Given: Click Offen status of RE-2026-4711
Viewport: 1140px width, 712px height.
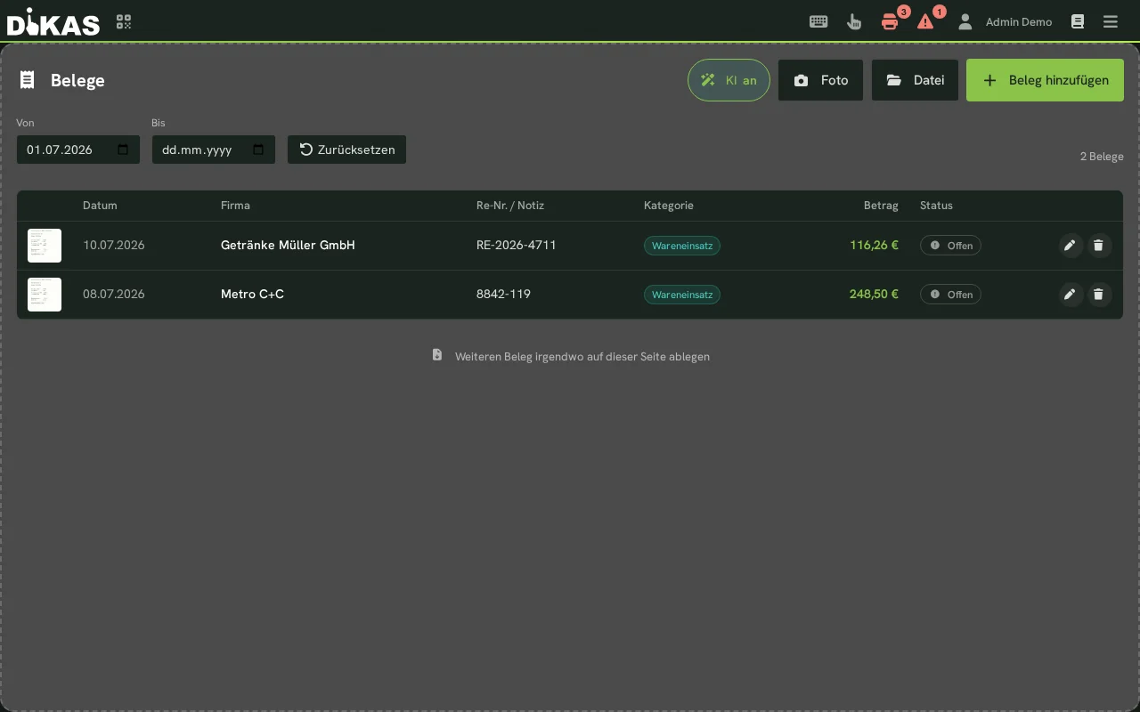Looking at the screenshot, I should tap(950, 246).
